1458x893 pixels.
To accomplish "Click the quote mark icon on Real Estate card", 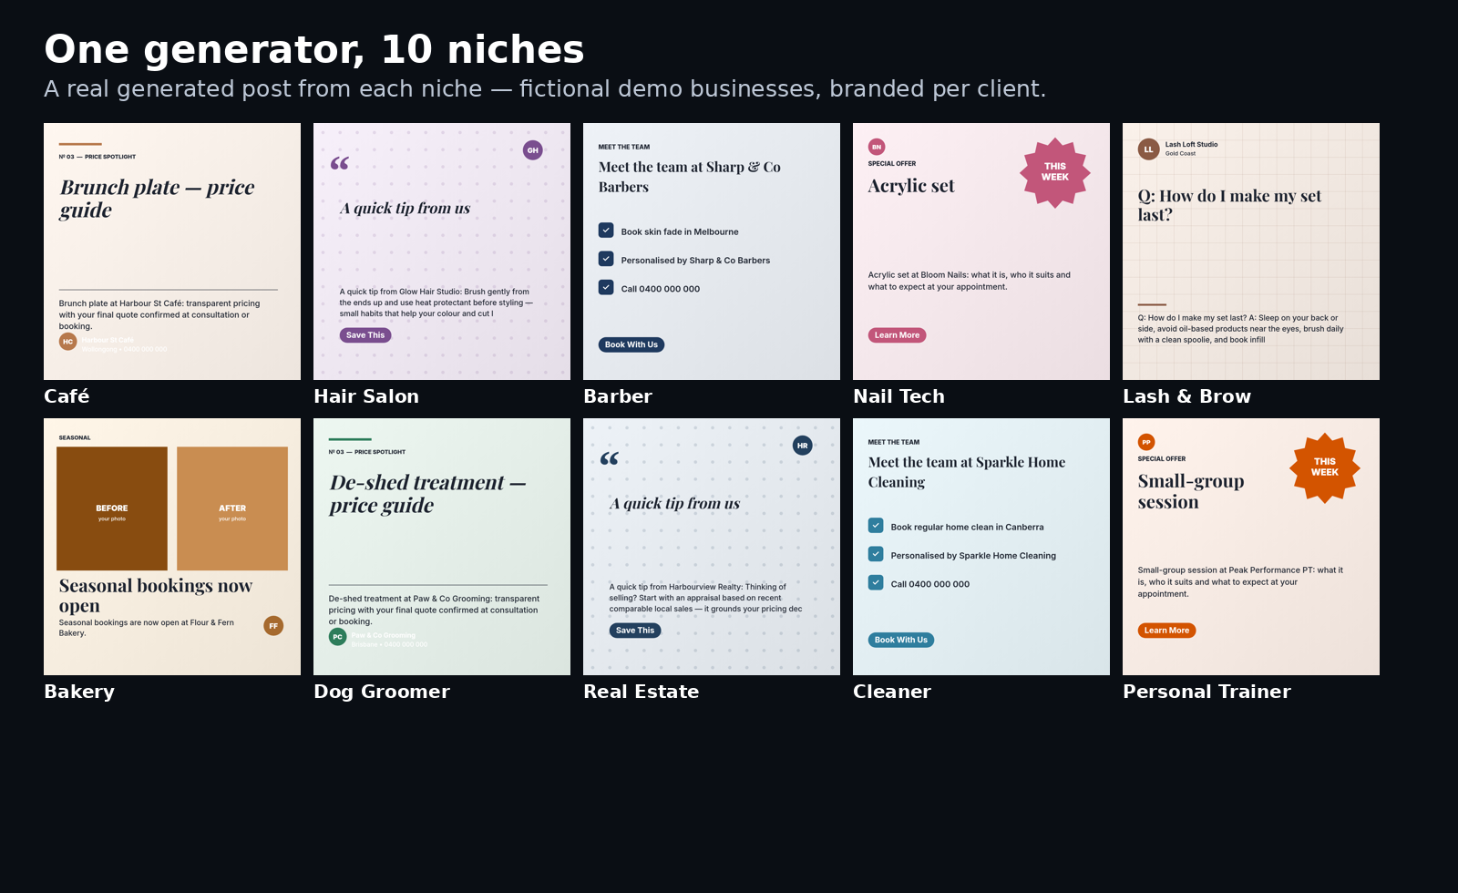I will pyautogui.click(x=610, y=458).
